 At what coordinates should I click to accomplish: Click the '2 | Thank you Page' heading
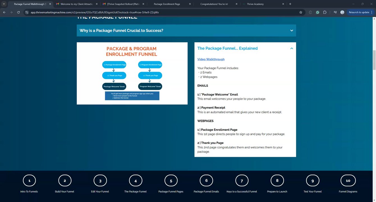click(210, 143)
